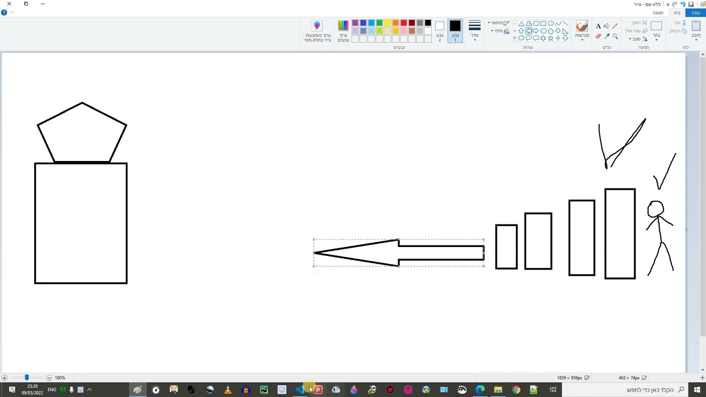The height and width of the screenshot is (397, 706).
Task: Select the Eraser tool
Action: 598,36
